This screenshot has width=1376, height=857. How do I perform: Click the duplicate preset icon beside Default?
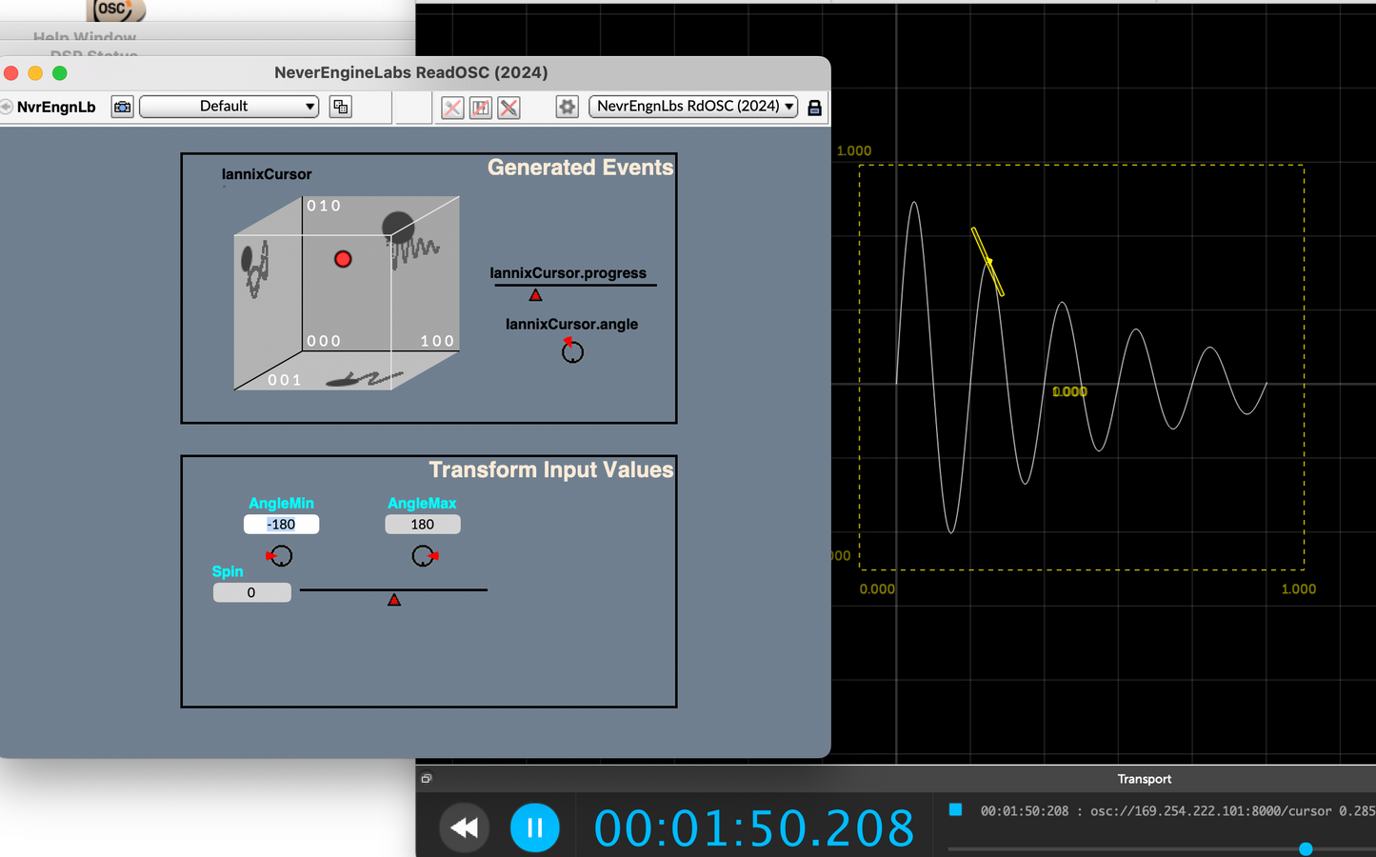tap(340, 107)
